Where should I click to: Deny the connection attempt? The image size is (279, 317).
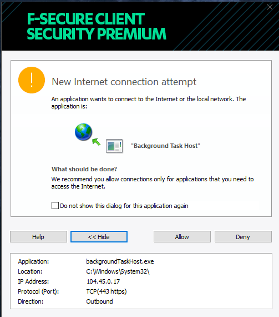tap(243, 236)
